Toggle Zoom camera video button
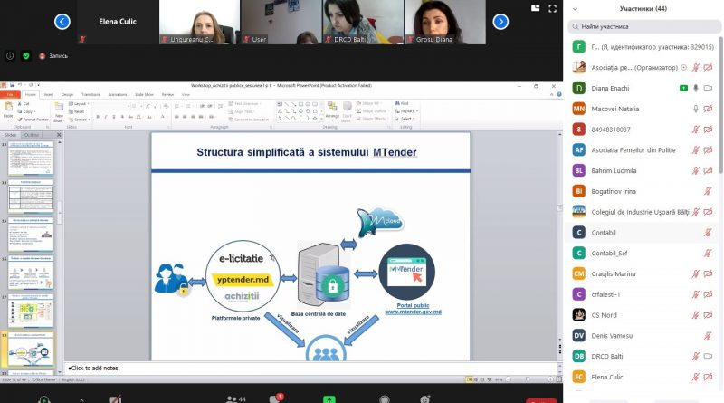Screen dimensions: 724x403 [x=115, y=398]
